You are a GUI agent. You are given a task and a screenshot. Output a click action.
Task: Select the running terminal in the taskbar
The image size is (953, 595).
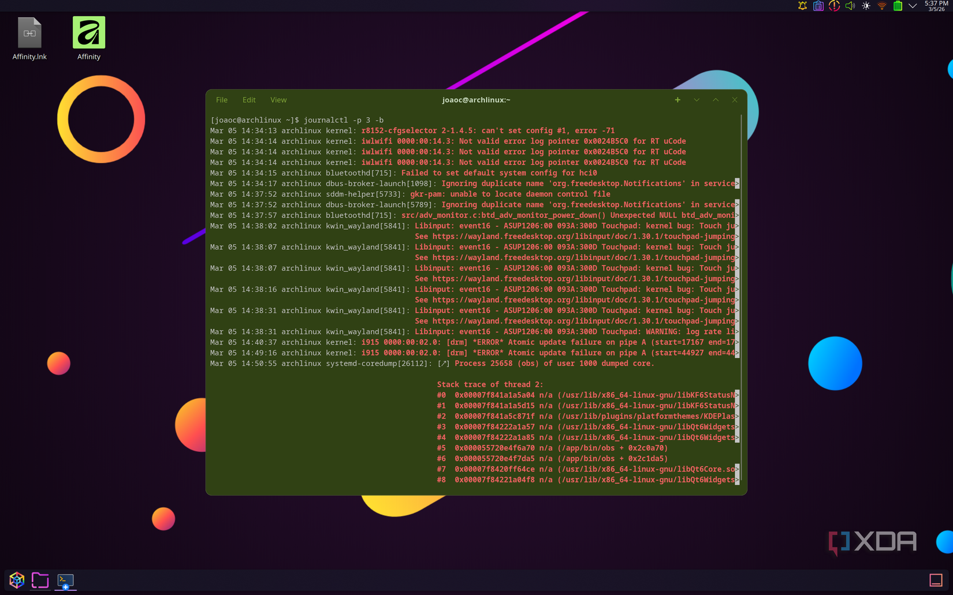click(65, 580)
